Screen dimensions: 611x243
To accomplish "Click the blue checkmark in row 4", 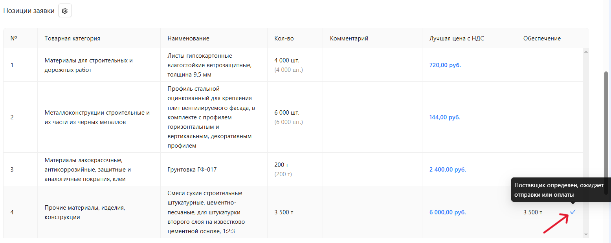I will [573, 212].
